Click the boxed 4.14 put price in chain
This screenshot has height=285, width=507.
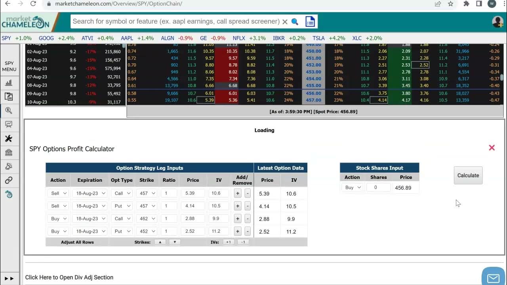(x=378, y=100)
